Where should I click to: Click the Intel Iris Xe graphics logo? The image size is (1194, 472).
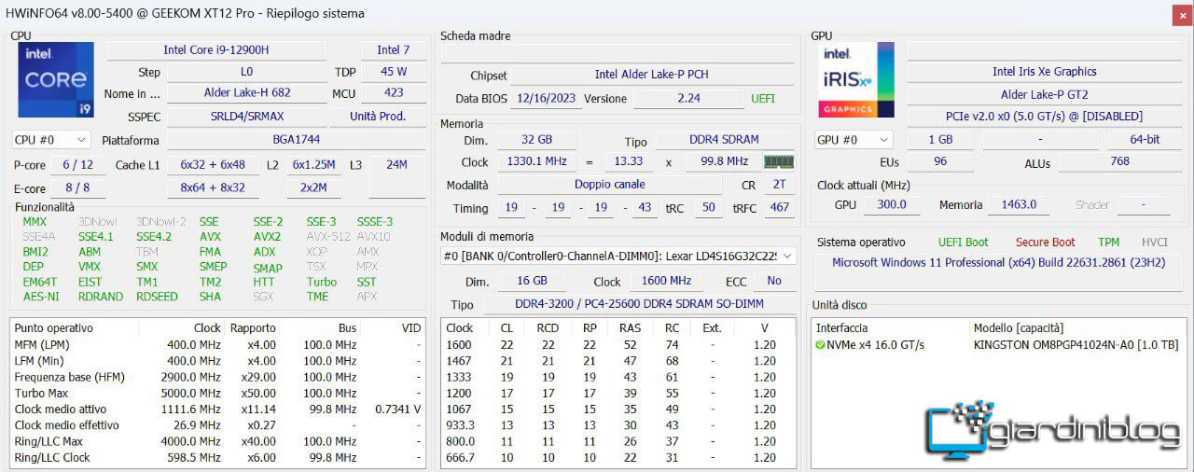coord(856,79)
